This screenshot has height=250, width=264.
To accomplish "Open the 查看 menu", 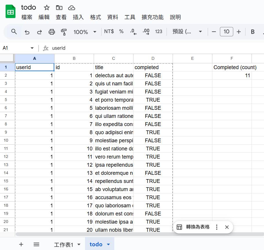I will 61,17.
